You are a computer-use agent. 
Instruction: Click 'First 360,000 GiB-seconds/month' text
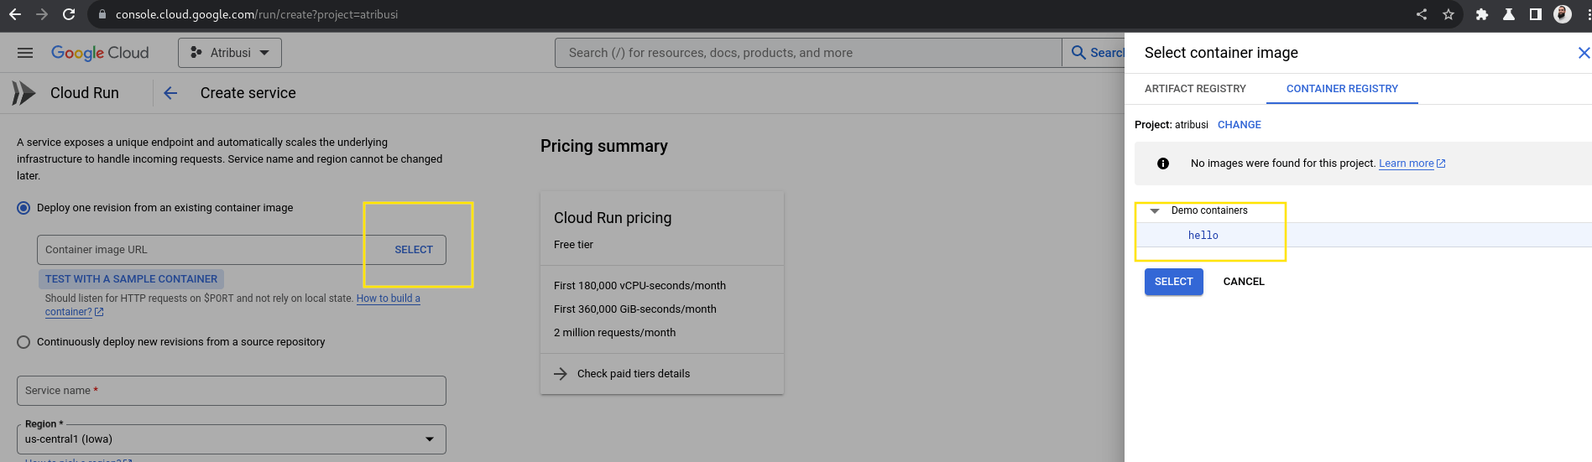635,309
